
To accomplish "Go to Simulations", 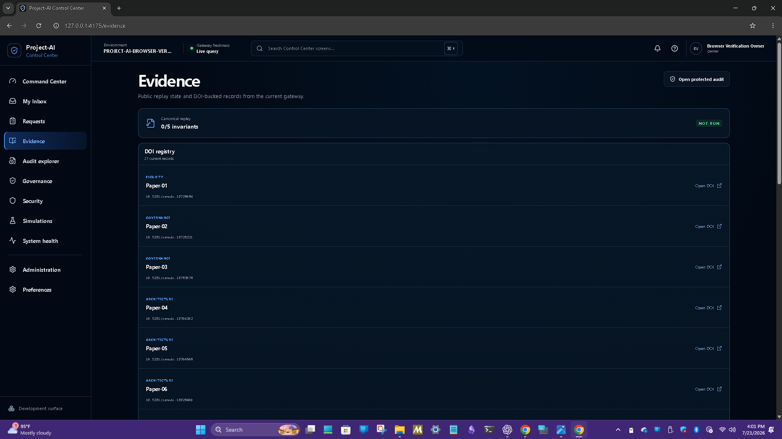I will click(45, 221).
